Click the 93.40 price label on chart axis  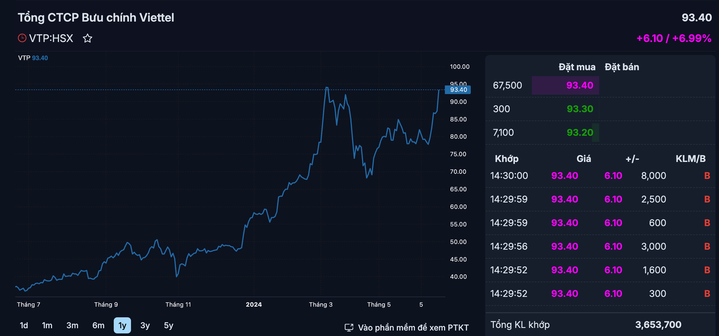(x=458, y=90)
